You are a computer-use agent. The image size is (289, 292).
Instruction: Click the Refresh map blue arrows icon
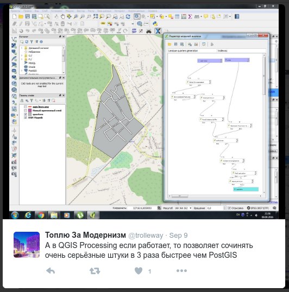coord(128,17)
